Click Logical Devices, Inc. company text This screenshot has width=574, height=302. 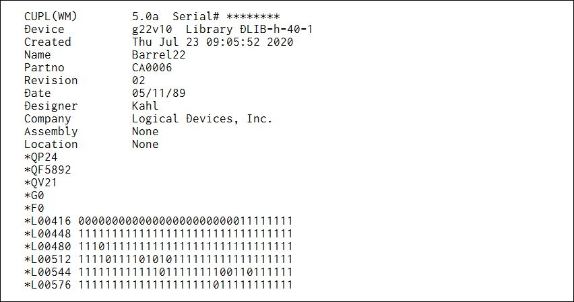pyautogui.click(x=202, y=118)
